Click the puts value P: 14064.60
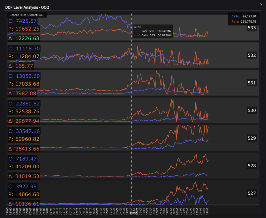 24,194
